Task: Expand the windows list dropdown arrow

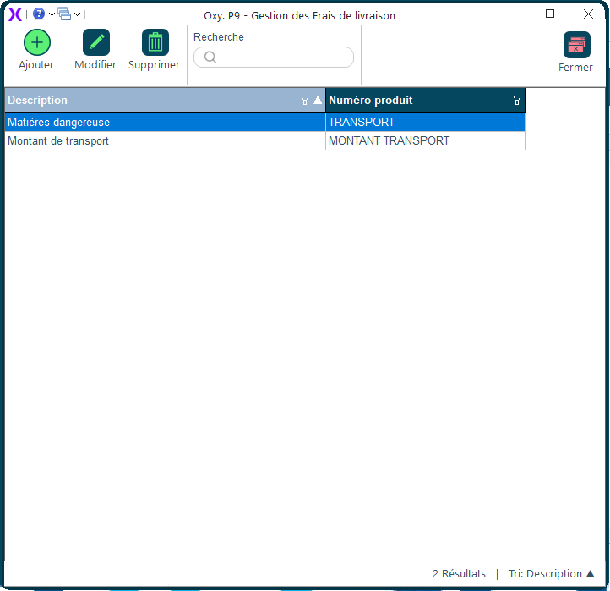Action: (x=78, y=14)
